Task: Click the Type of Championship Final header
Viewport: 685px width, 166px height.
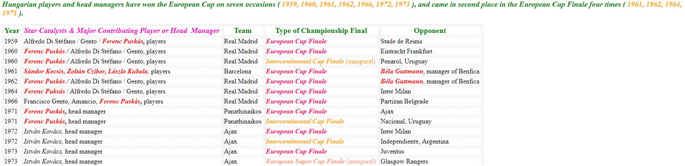Action: pyautogui.click(x=321, y=31)
